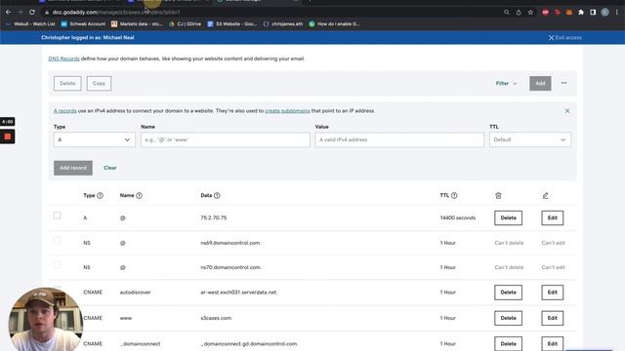625x351 pixels.
Task: Stop the screen recording with red square
Action: [7, 136]
